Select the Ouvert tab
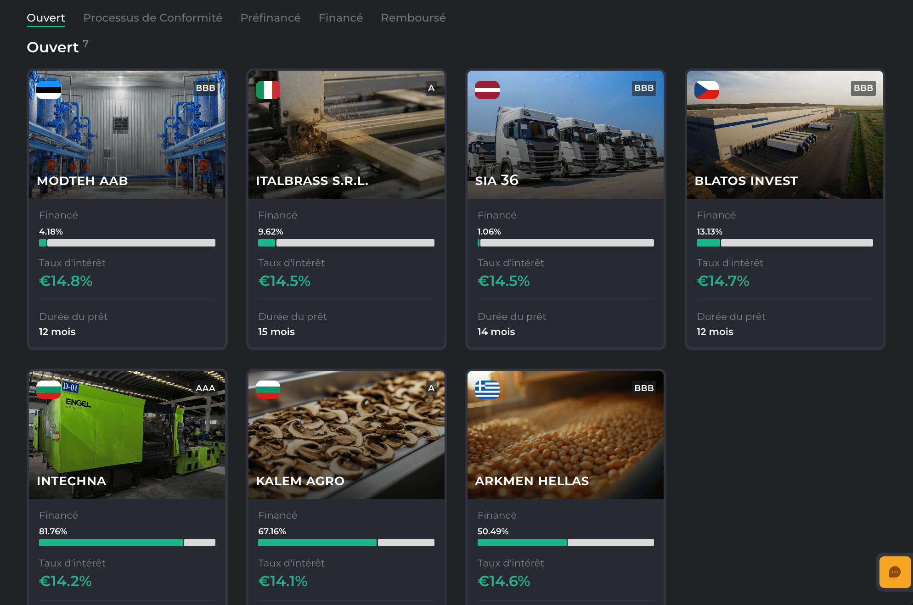The width and height of the screenshot is (913, 605). [x=46, y=18]
